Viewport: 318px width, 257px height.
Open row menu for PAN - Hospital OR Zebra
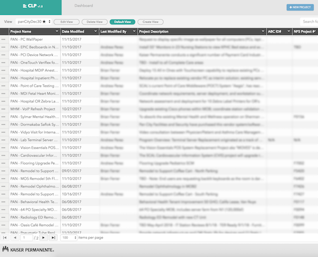click(4, 101)
